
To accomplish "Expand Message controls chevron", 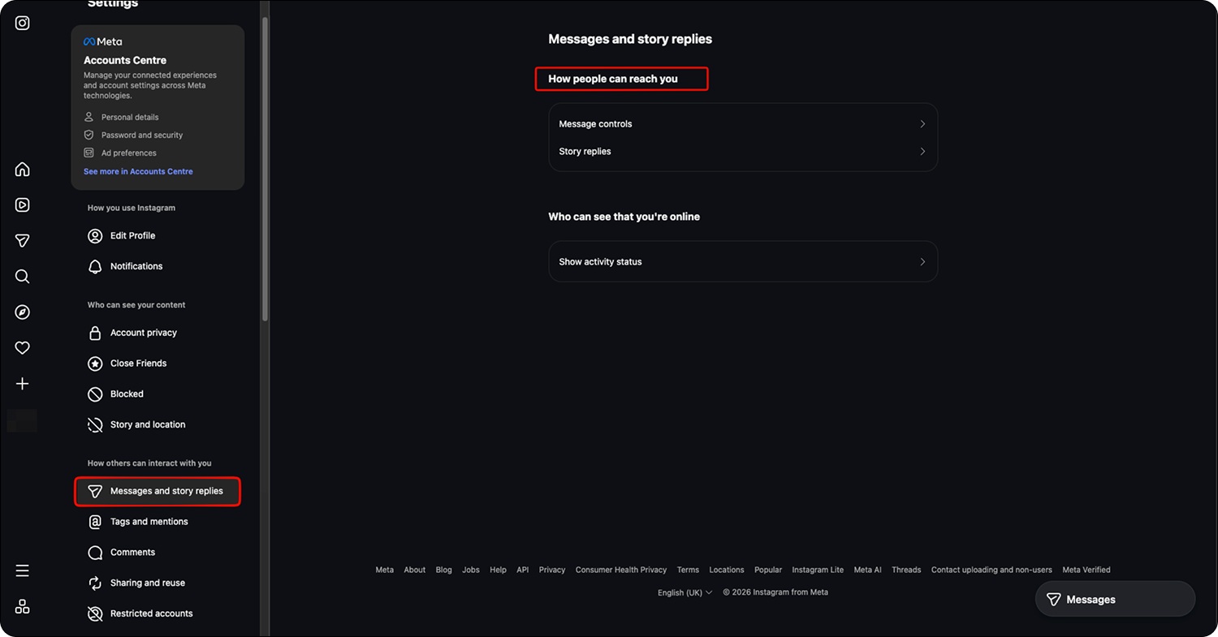I will point(922,124).
